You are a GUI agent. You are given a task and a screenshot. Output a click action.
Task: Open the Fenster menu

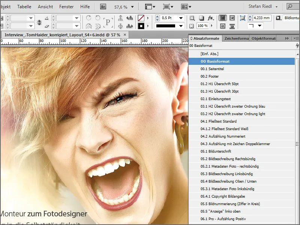click(66, 7)
